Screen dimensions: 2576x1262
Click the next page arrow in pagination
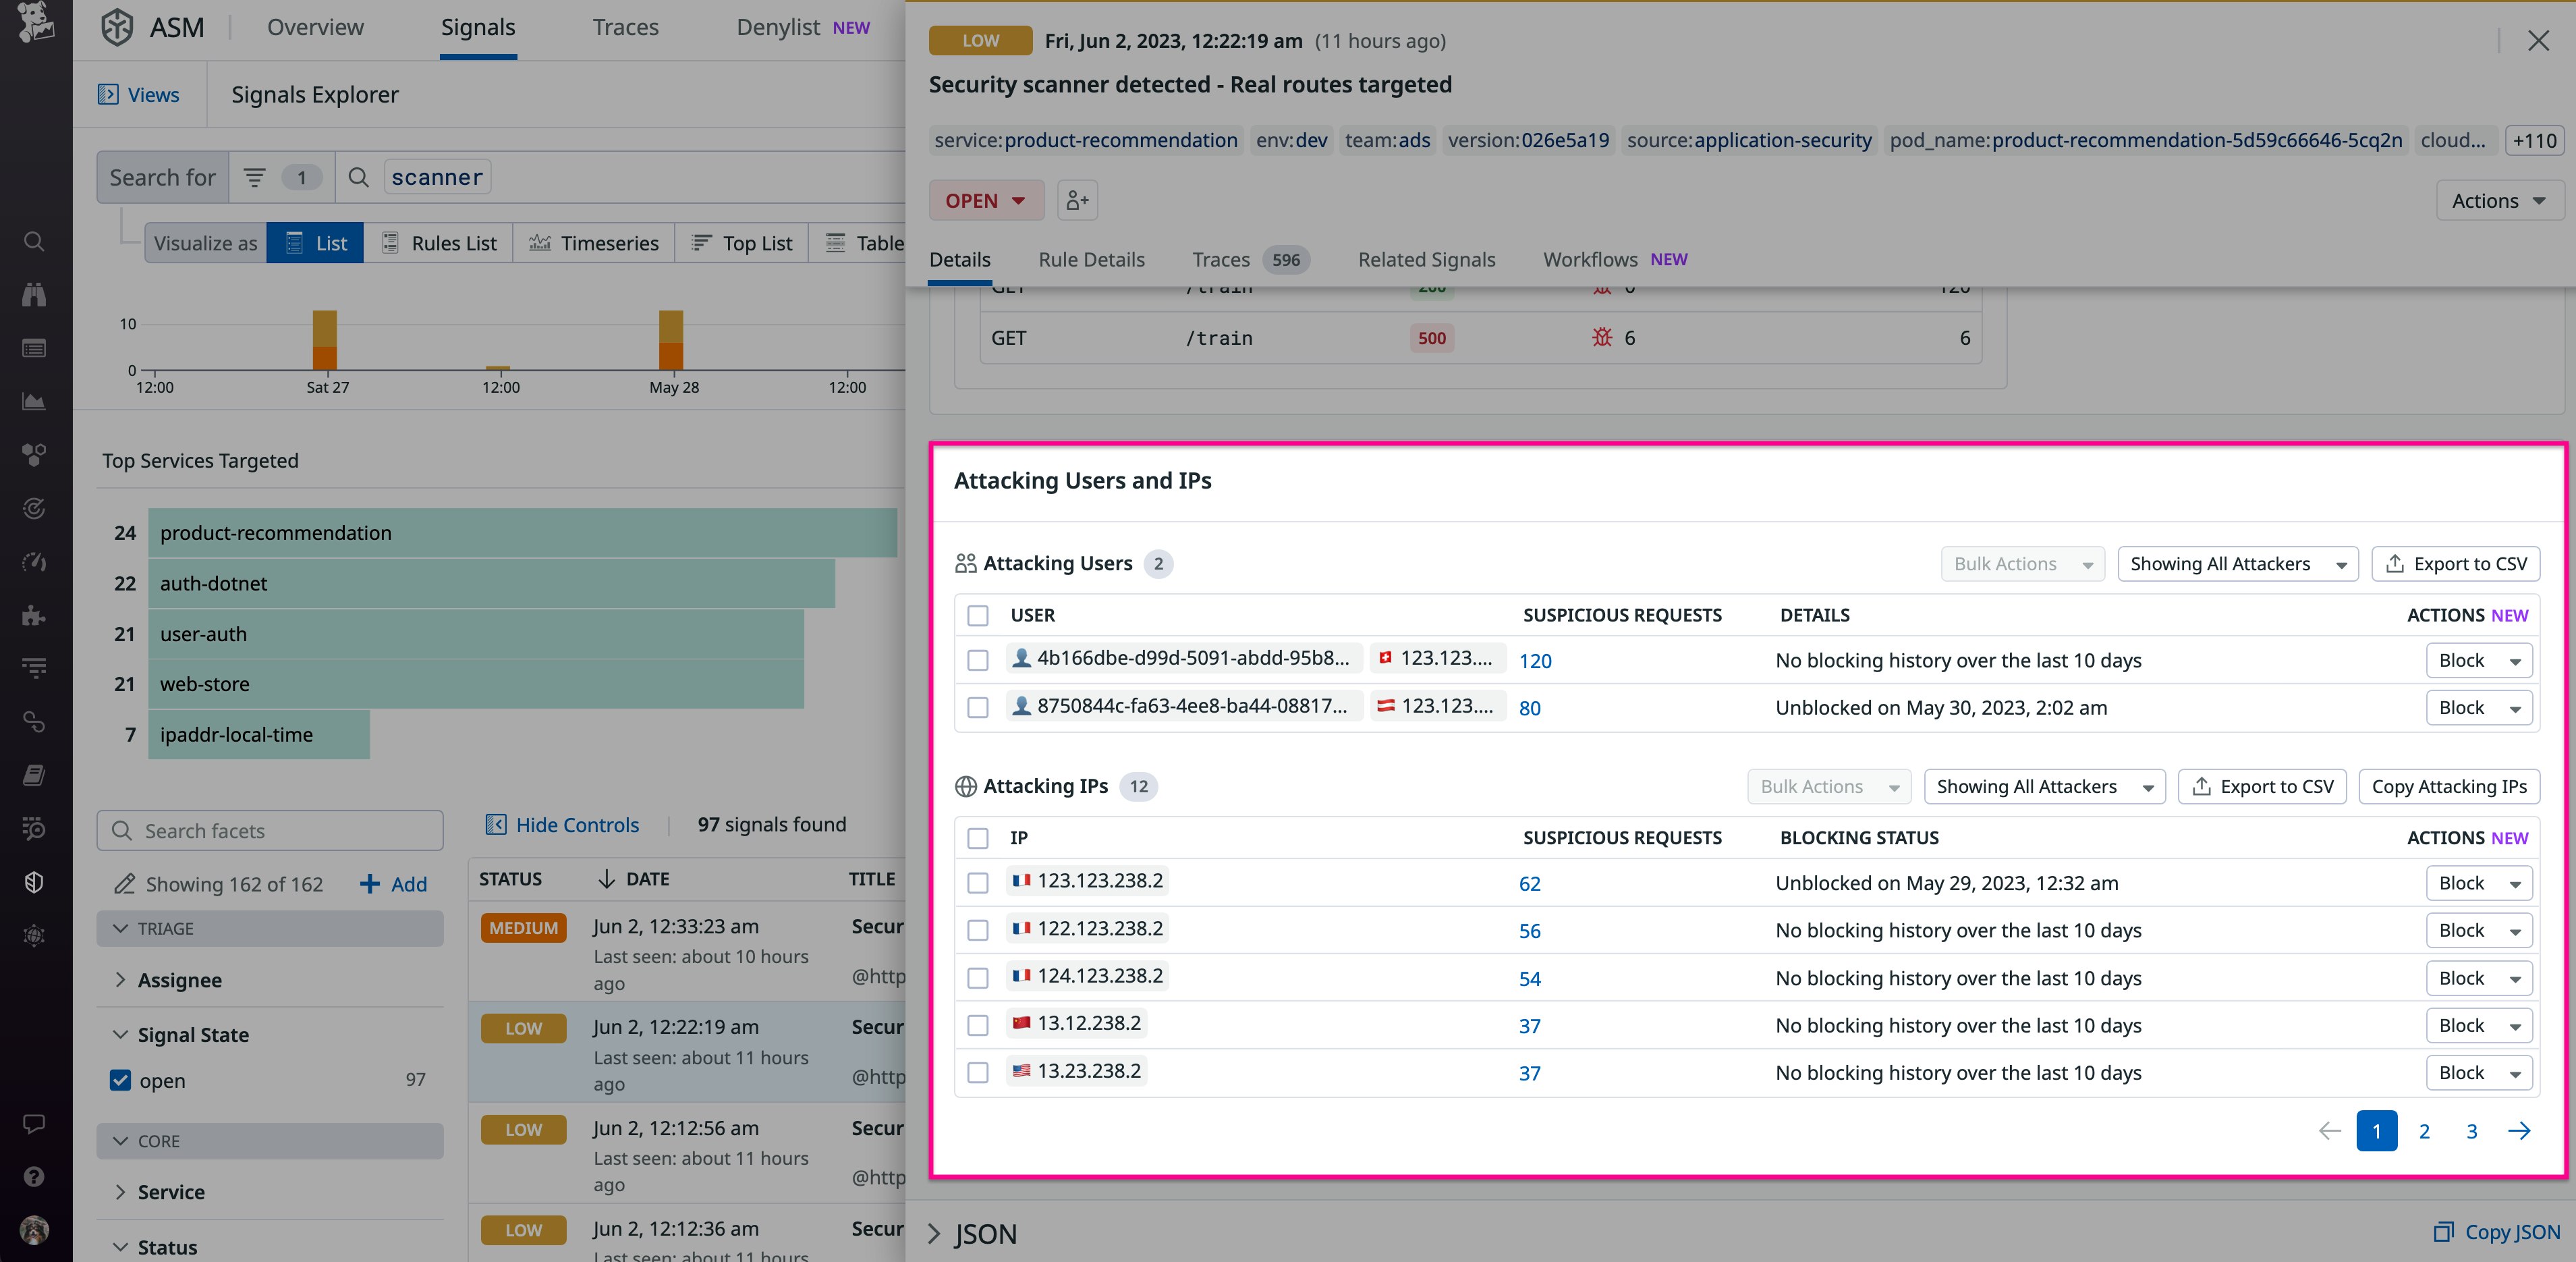click(x=2519, y=1131)
